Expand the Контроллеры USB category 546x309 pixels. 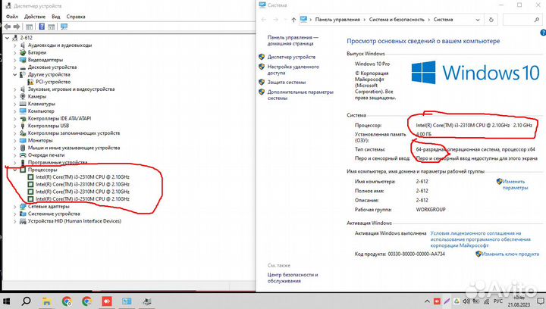click(x=15, y=126)
